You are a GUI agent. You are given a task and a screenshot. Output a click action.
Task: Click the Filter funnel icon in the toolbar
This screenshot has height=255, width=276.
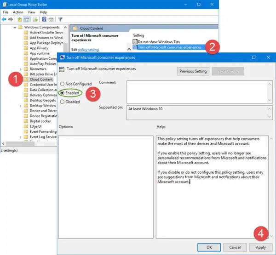point(60,19)
